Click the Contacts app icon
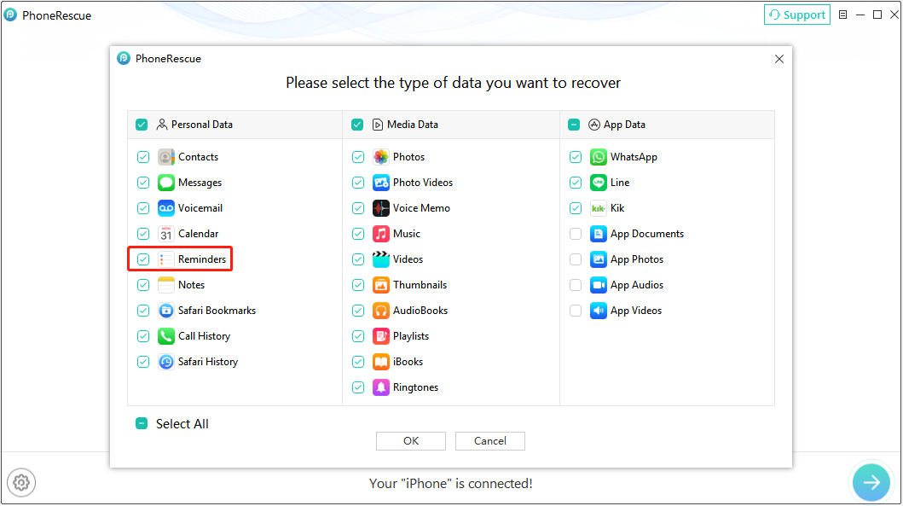This screenshot has width=903, height=506. click(166, 157)
